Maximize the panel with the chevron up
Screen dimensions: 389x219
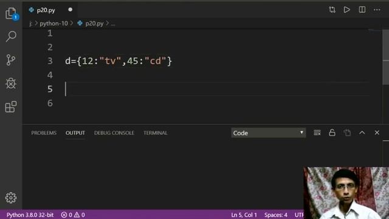(x=362, y=133)
